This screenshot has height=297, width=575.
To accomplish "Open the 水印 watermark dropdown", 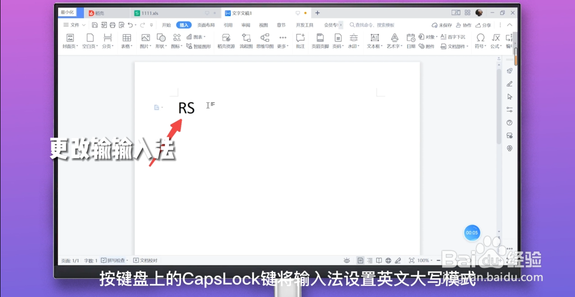I will (353, 40).
